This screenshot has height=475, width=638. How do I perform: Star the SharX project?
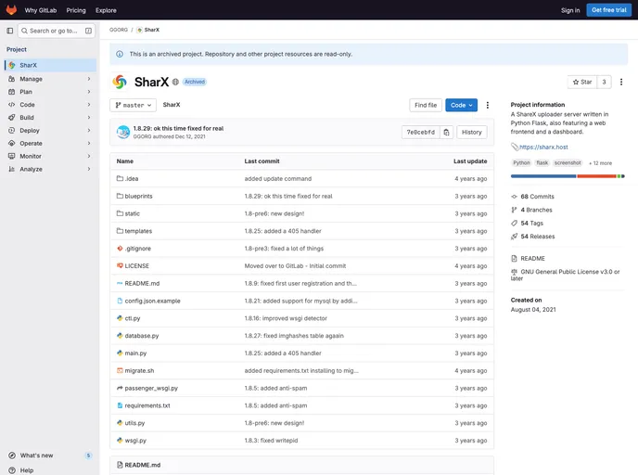[582, 82]
